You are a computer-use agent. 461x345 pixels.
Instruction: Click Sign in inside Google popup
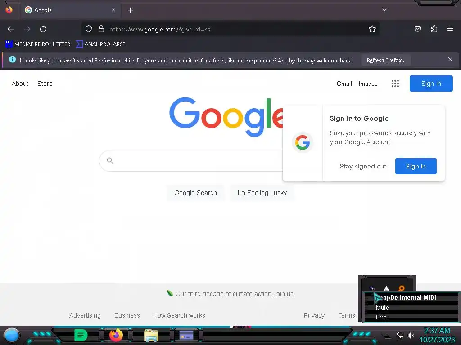416,166
